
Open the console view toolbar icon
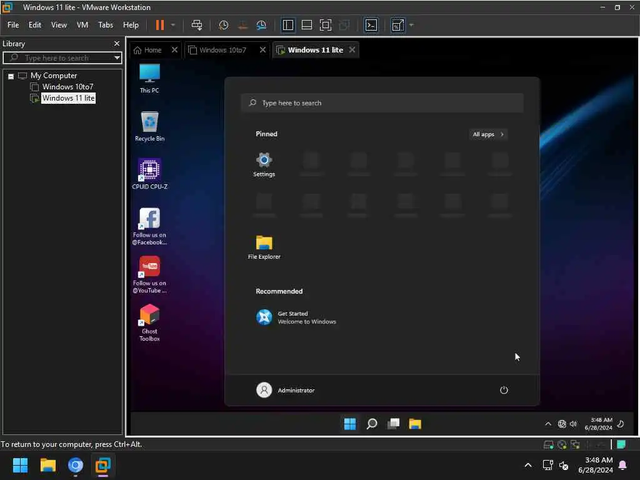pos(371,25)
